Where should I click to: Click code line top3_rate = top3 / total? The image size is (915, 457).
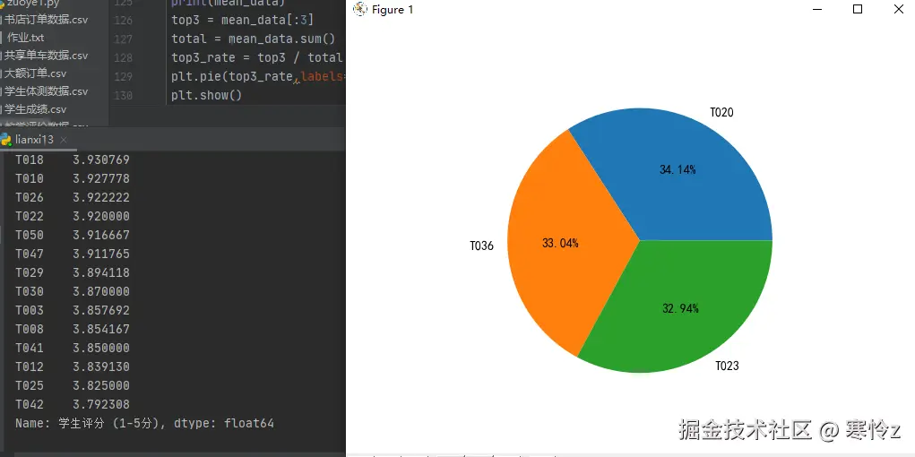click(x=257, y=57)
